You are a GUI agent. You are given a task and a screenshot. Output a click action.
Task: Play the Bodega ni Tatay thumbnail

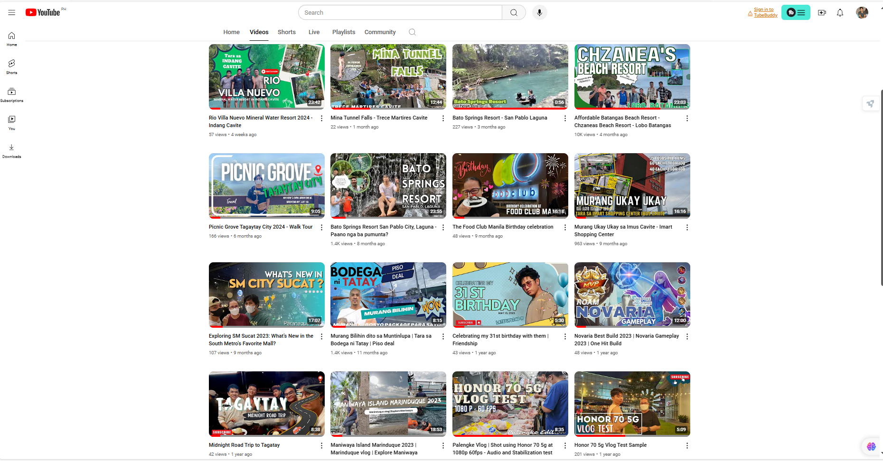388,295
